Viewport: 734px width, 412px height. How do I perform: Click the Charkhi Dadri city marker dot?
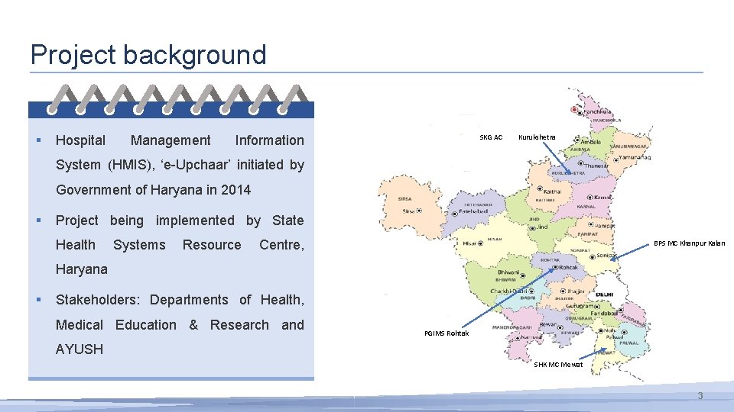click(x=532, y=291)
